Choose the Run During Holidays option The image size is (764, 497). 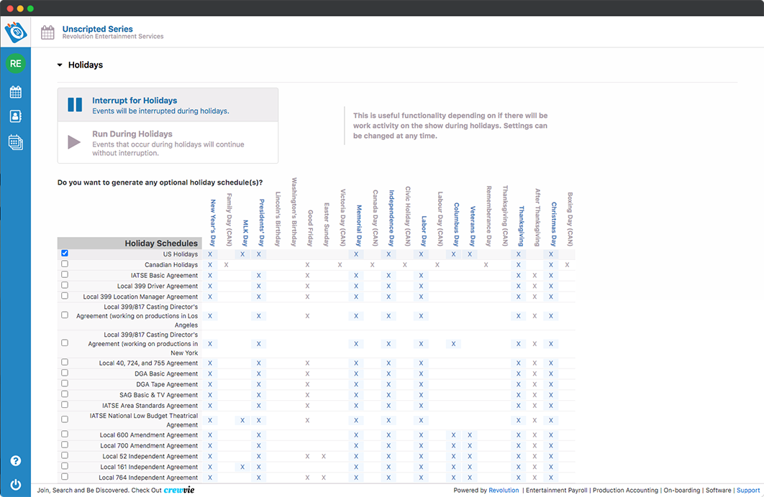(x=168, y=142)
